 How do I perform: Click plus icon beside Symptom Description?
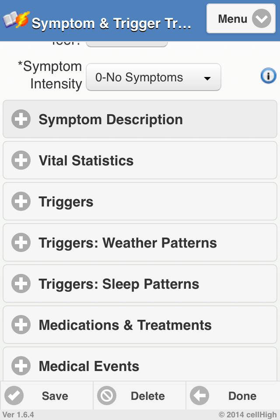coord(21,119)
